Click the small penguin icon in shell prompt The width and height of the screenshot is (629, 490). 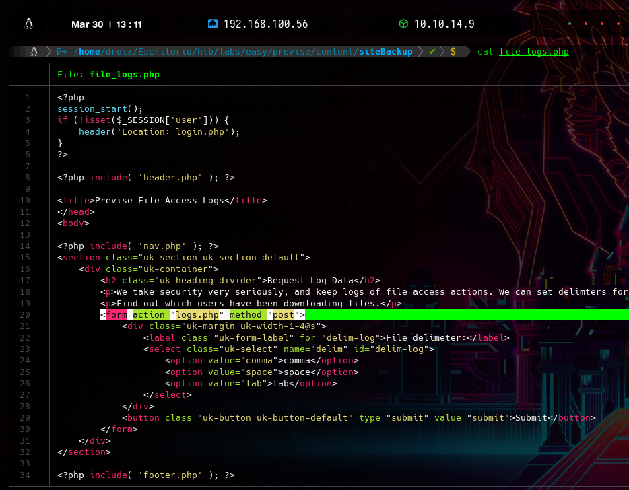tap(33, 52)
